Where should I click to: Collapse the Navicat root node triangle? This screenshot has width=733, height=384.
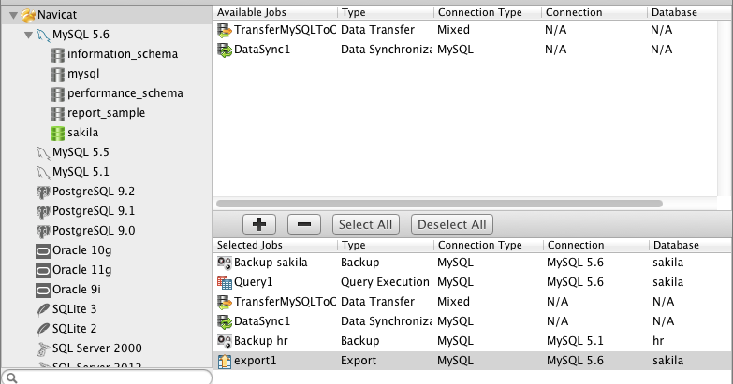13,15
